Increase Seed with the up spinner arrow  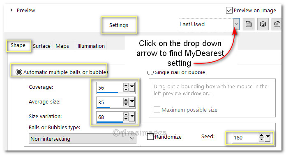point(261,135)
